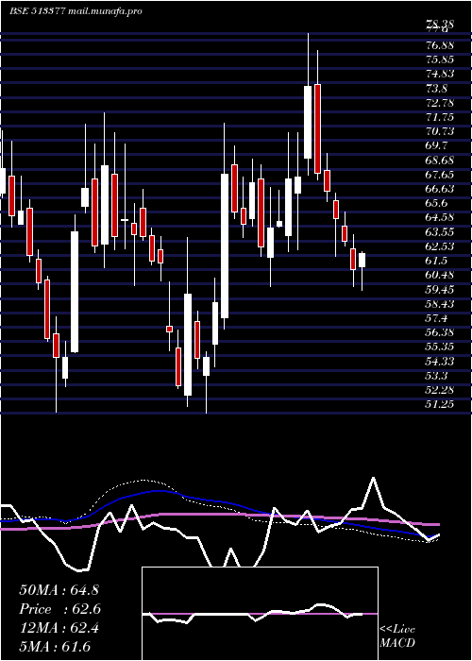Select the 72.78 price axis label

[442, 102]
